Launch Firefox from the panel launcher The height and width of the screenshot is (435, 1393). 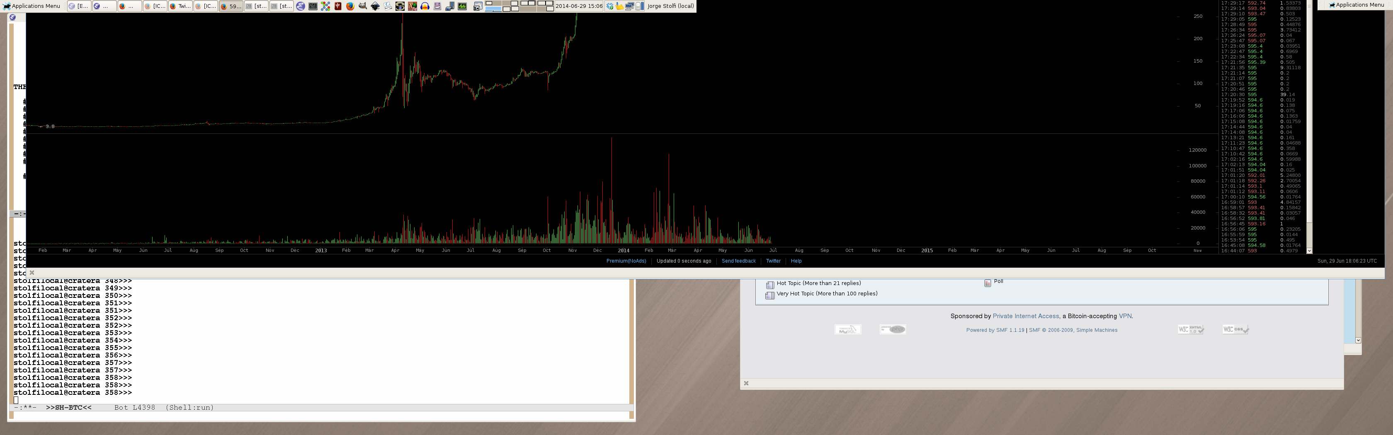click(x=350, y=7)
